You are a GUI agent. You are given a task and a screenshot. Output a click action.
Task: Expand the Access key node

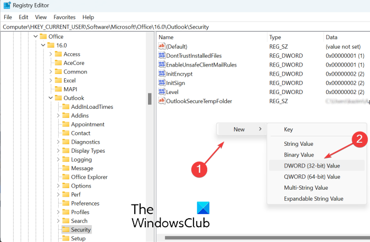click(x=51, y=54)
